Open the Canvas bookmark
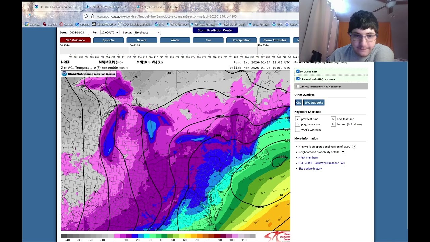The width and height of the screenshot is (430, 242). 66,24
